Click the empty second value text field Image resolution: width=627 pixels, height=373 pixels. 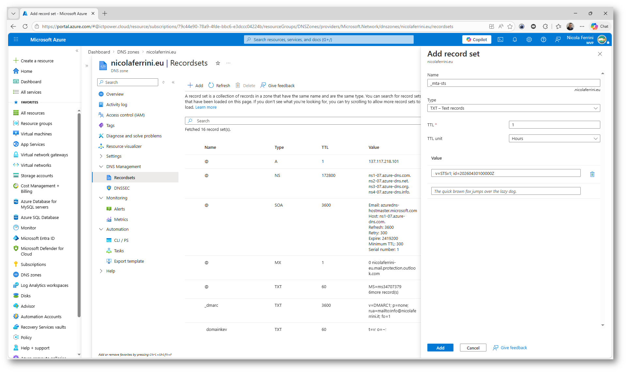505,191
